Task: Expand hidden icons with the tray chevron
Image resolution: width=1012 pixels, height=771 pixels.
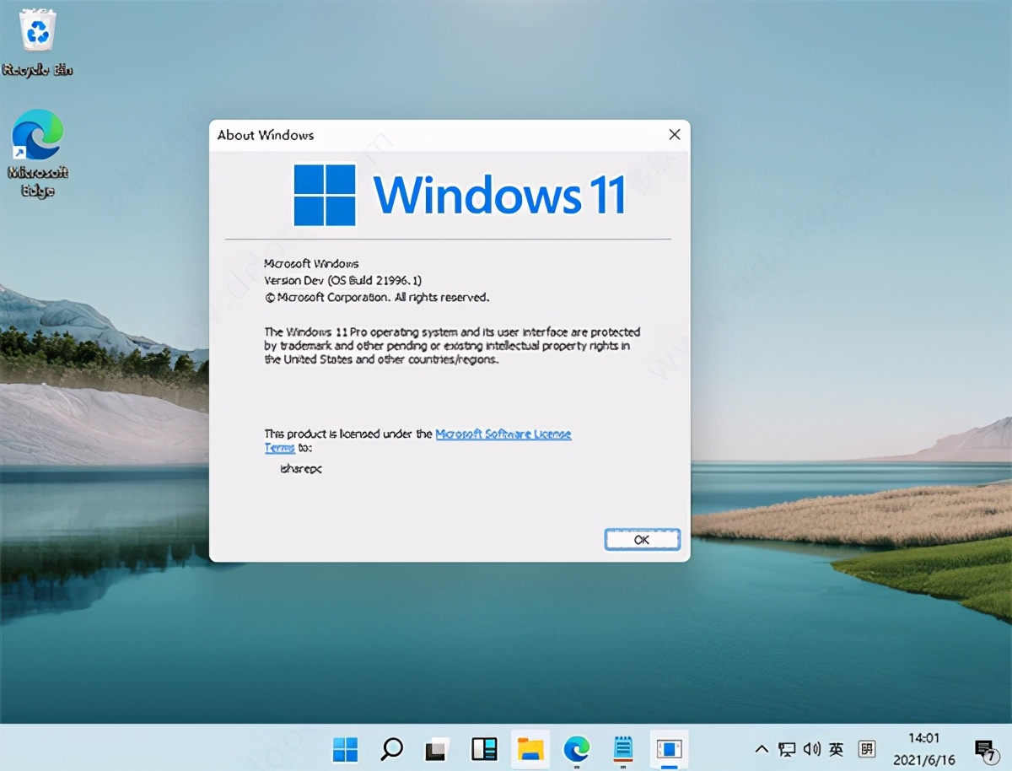Action: coord(761,749)
